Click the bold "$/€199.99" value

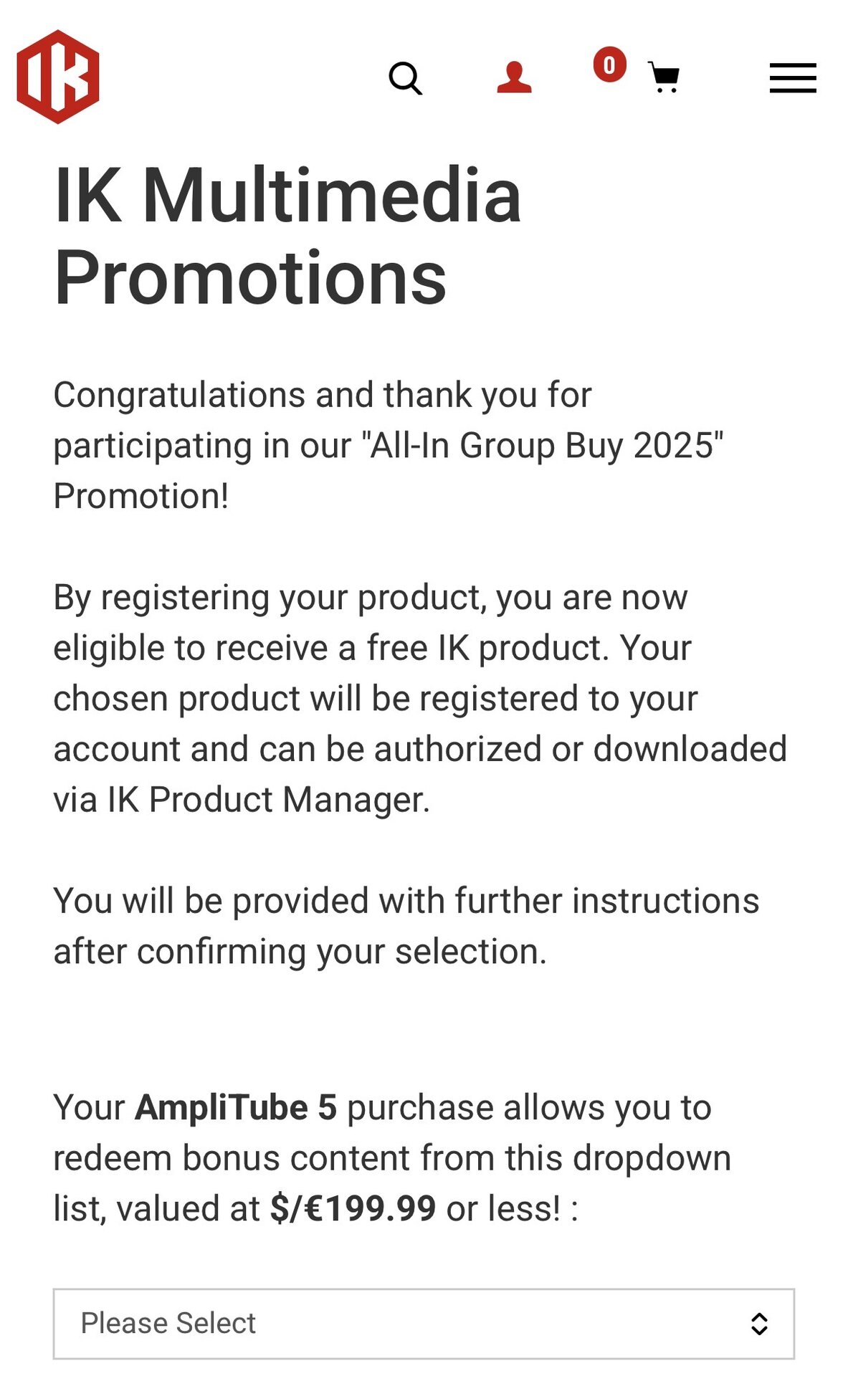click(353, 1208)
